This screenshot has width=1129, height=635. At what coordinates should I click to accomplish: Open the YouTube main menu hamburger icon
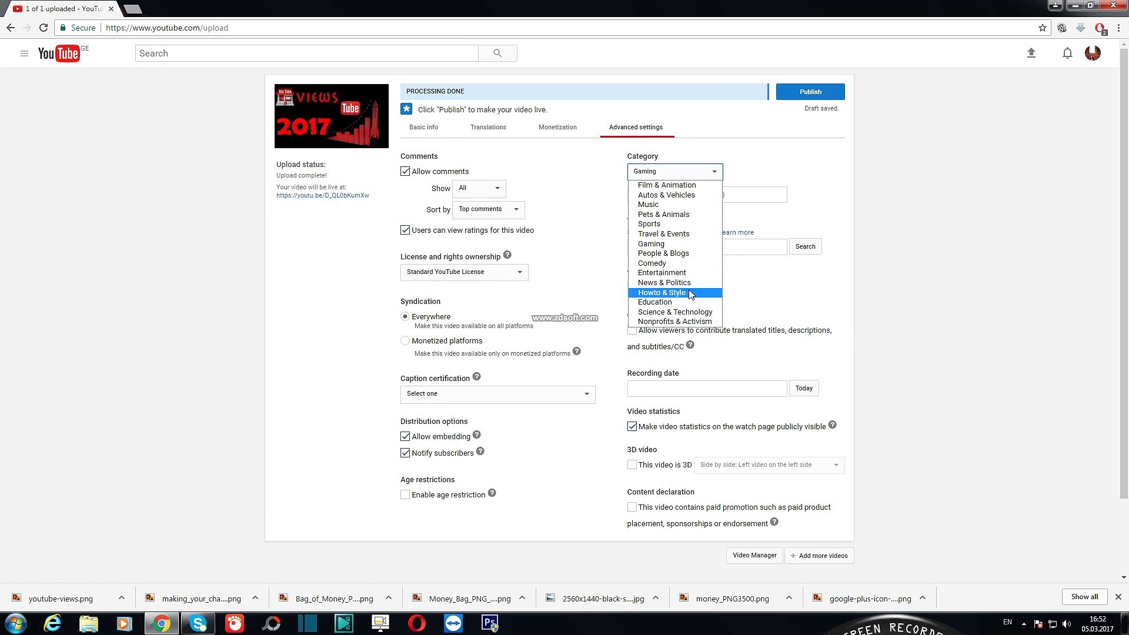click(24, 53)
